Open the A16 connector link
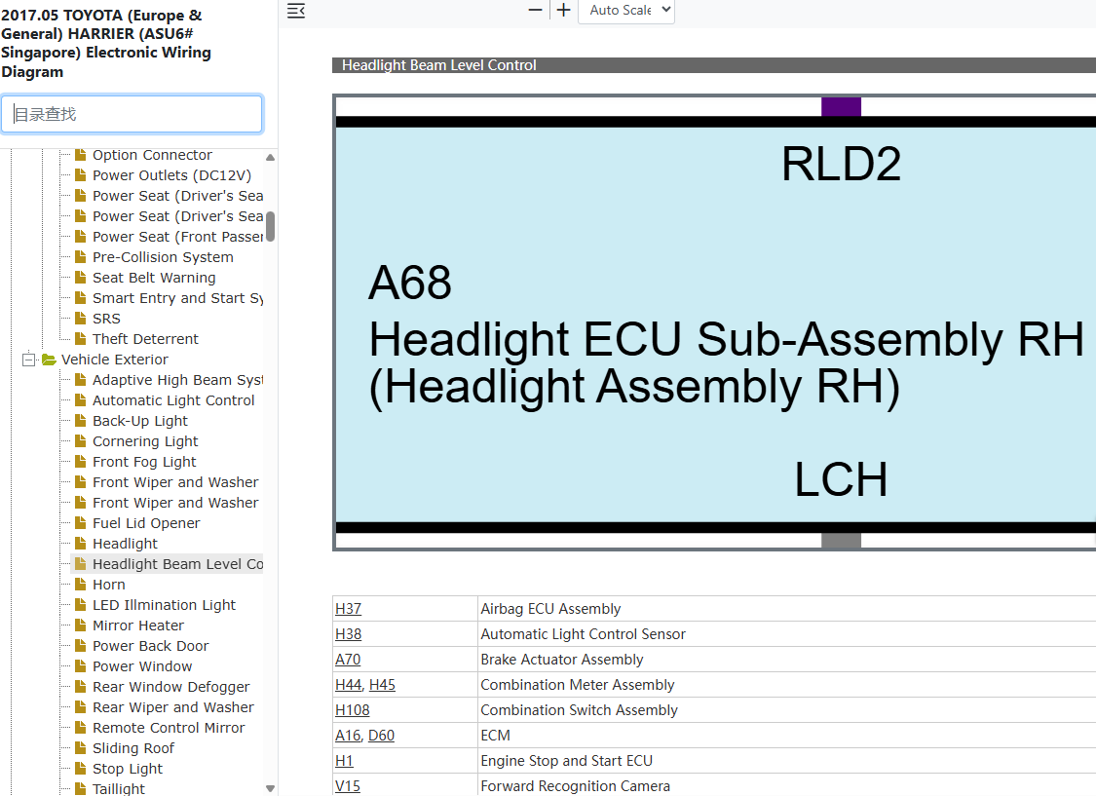The image size is (1096, 796). [348, 736]
